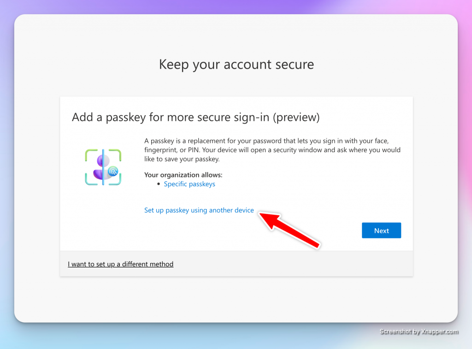Click the blue Next button
This screenshot has width=472, height=349.
point(381,231)
